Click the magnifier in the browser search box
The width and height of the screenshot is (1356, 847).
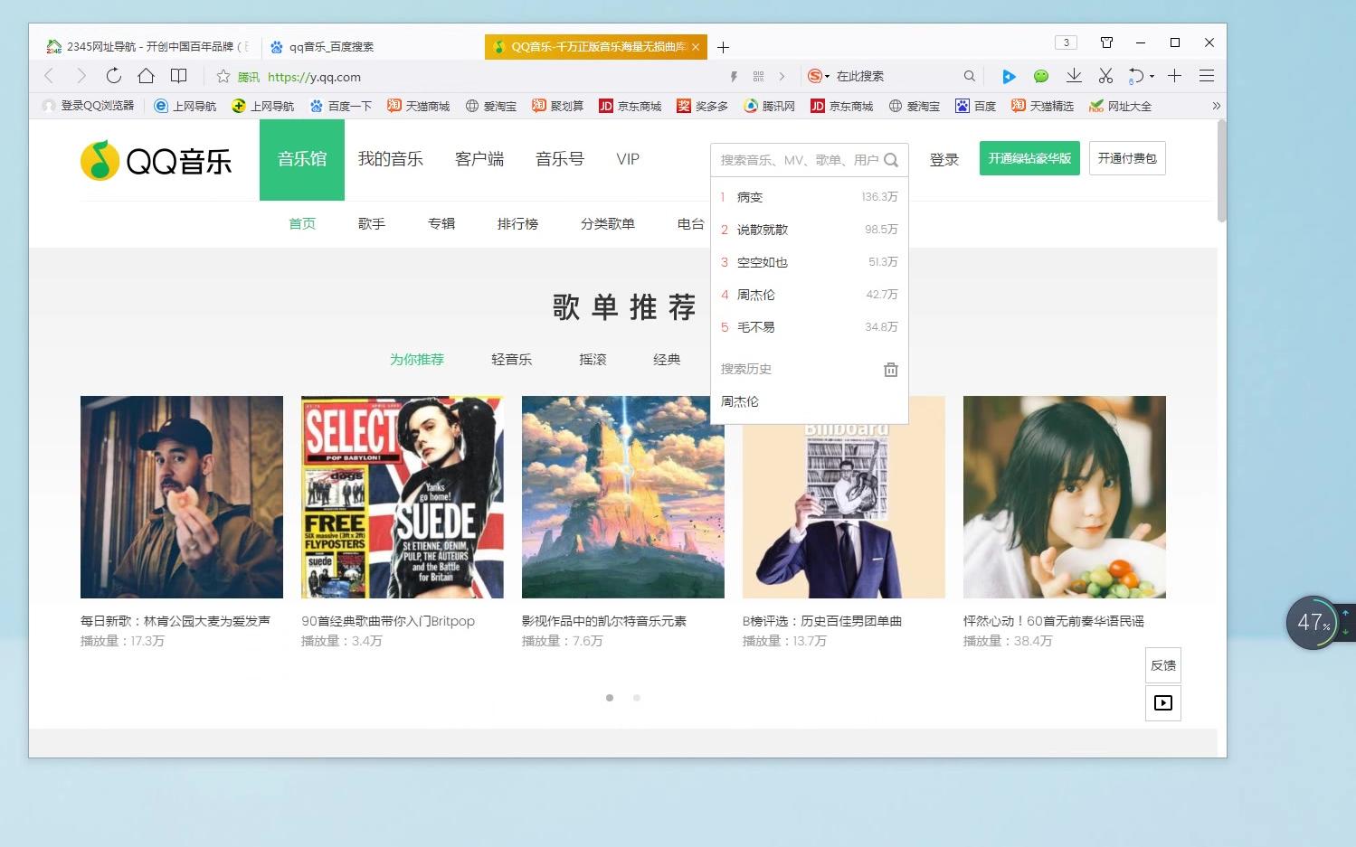coord(969,77)
